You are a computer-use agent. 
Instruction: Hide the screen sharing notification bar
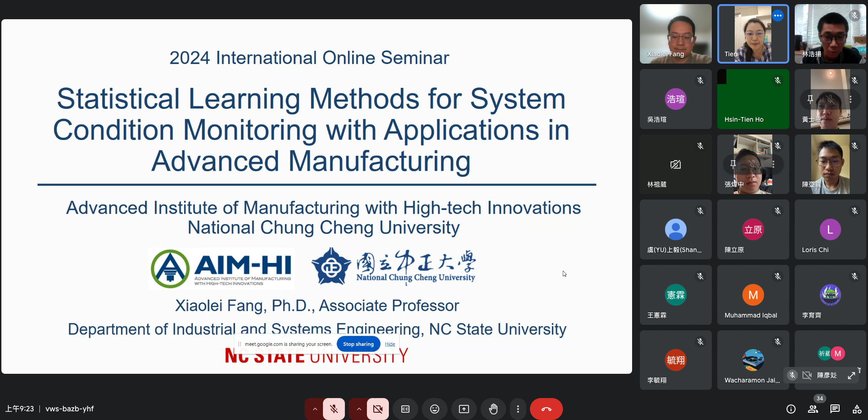point(390,344)
